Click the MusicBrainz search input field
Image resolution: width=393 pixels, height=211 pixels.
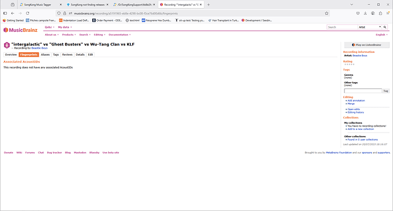[x=342, y=27]
